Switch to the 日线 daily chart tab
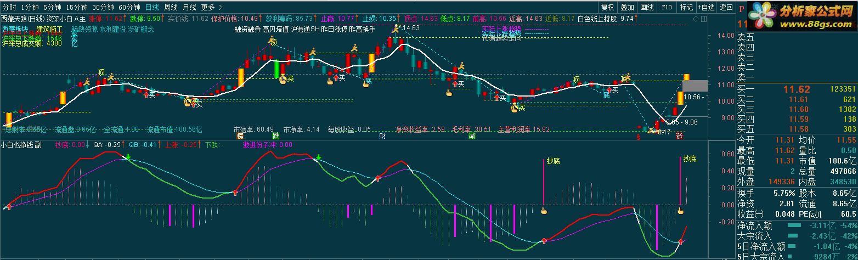 coord(153,8)
